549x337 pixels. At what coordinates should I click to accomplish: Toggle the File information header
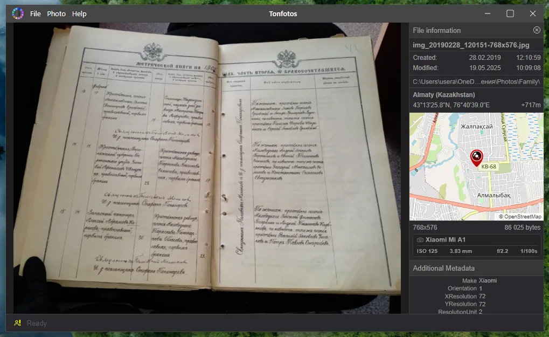coord(436,30)
